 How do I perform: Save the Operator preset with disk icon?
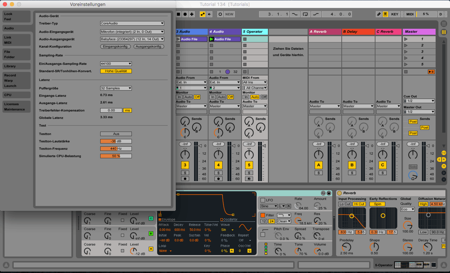329,193
